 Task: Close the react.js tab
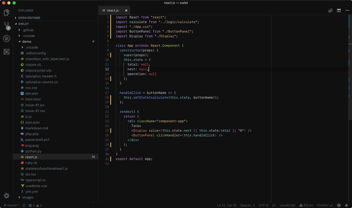tap(126, 10)
